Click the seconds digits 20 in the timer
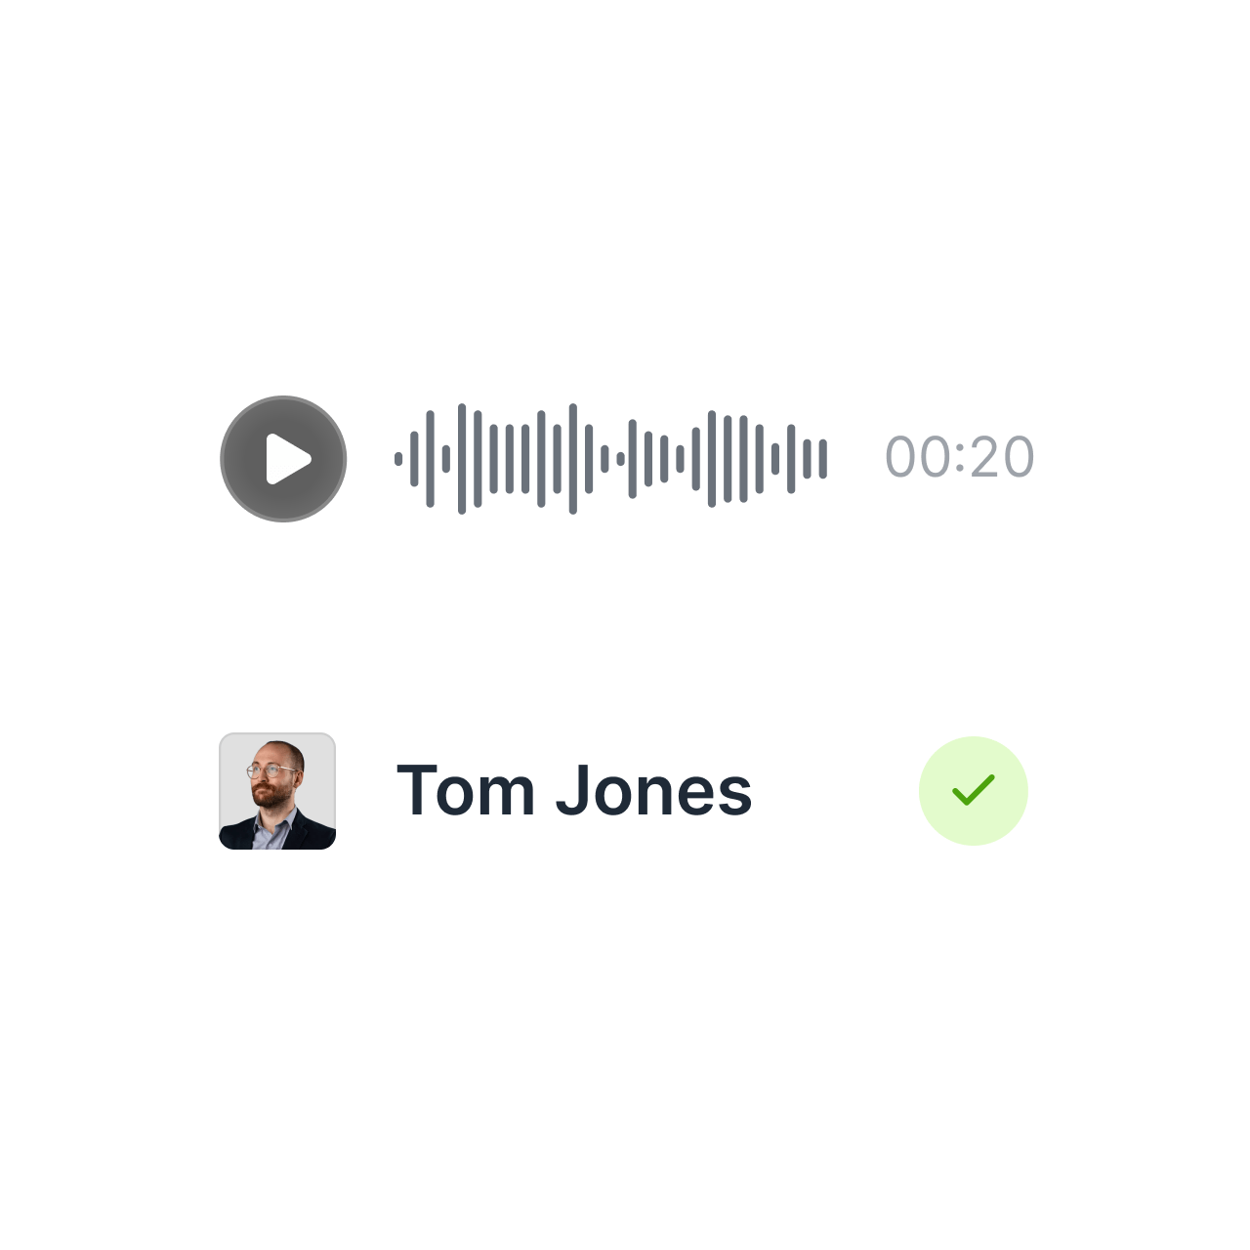 coord(1002,457)
